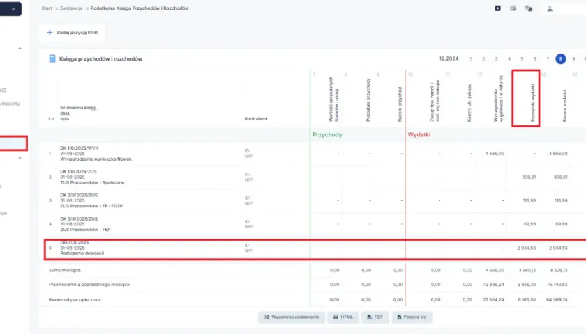This screenshot has height=334, width=586.
Task: Click the plus icon beside Dodaj pozycję KPiR
Action: point(50,33)
